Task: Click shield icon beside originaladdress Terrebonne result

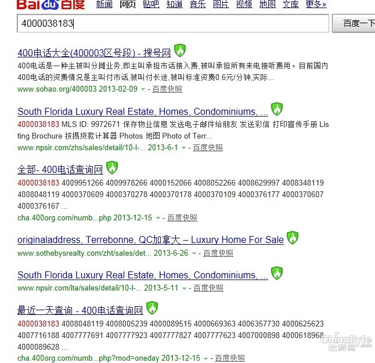Action: click(293, 238)
